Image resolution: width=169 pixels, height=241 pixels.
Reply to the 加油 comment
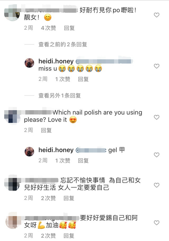(69, 236)
